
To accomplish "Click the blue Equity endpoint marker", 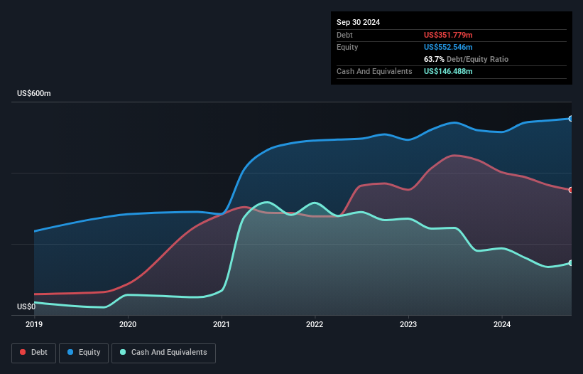I will click(x=571, y=118).
